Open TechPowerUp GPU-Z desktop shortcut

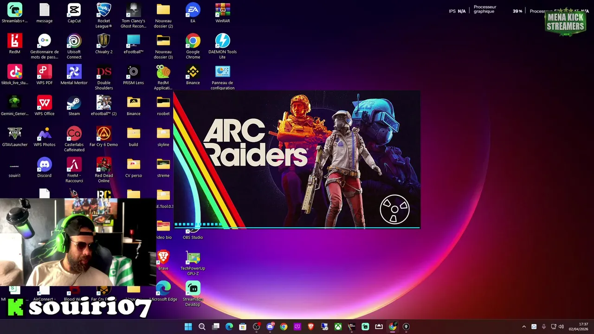(193, 263)
